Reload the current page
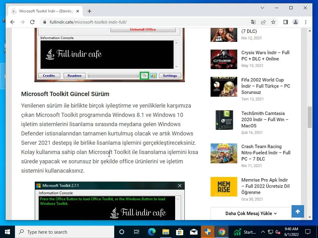The image size is (318, 238). pyautogui.click(x=32, y=22)
